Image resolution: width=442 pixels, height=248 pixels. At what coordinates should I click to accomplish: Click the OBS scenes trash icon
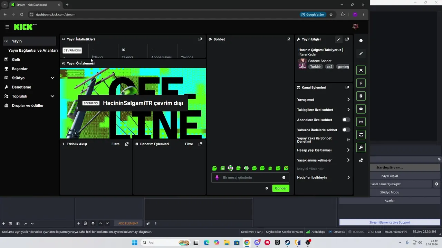[x=10, y=224]
